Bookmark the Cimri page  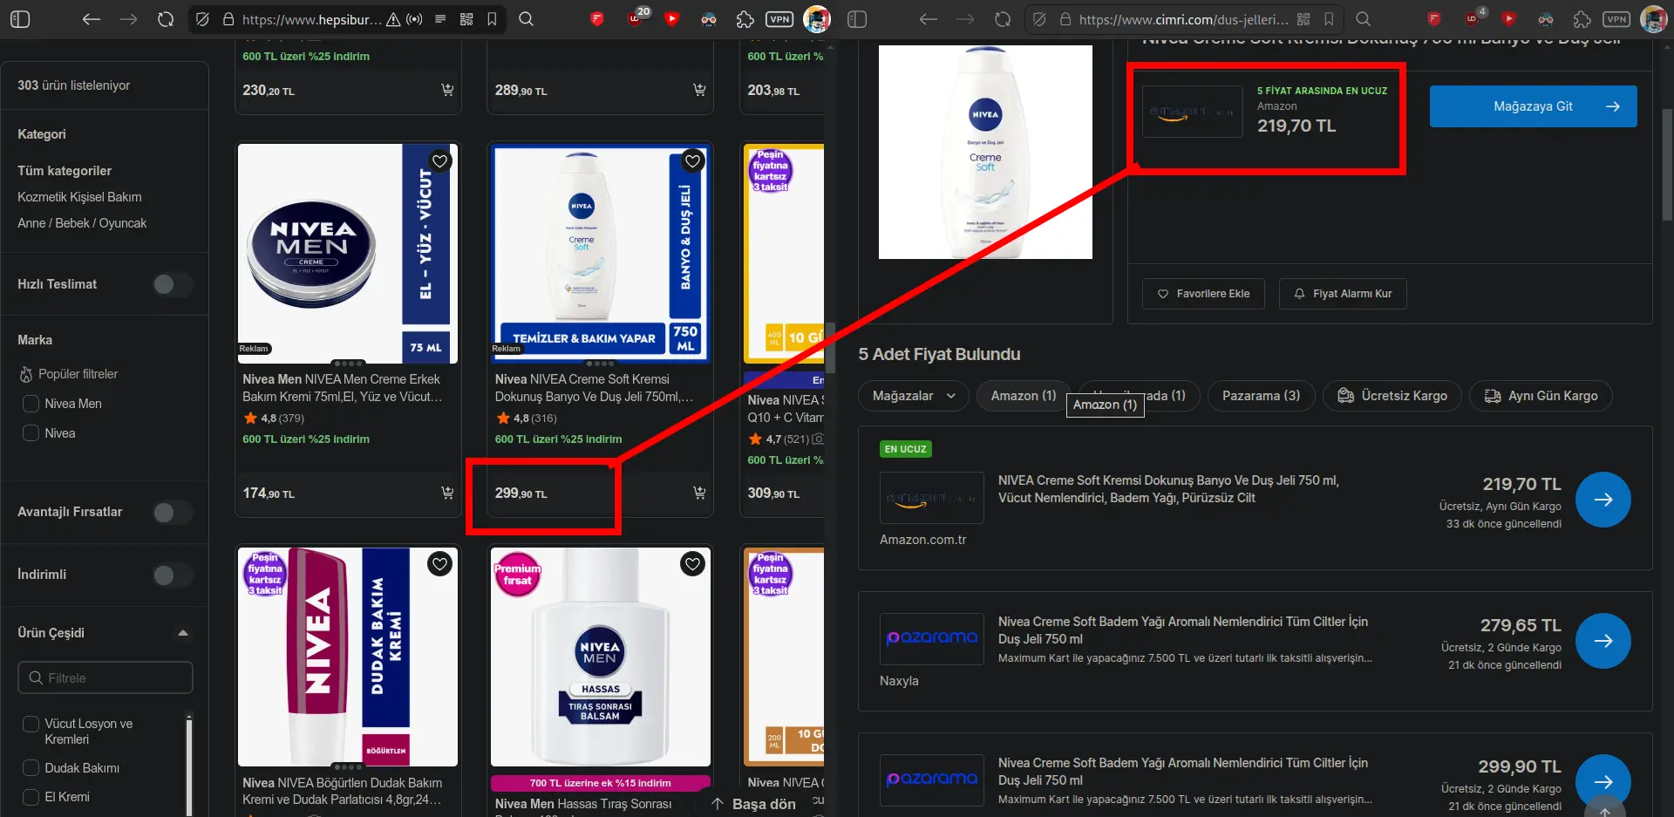pos(1329,19)
